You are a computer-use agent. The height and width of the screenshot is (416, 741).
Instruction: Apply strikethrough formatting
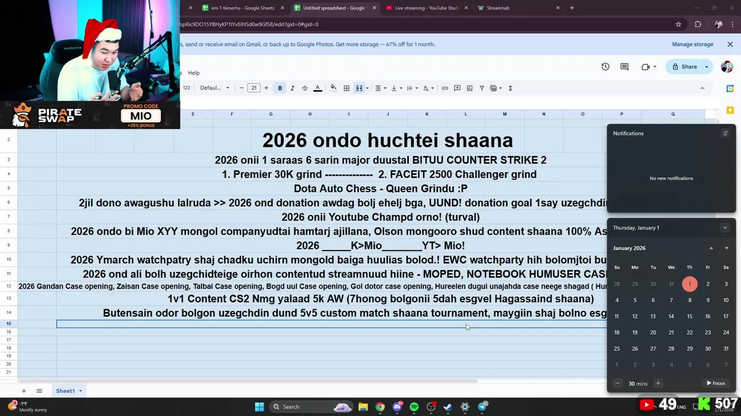coord(305,88)
